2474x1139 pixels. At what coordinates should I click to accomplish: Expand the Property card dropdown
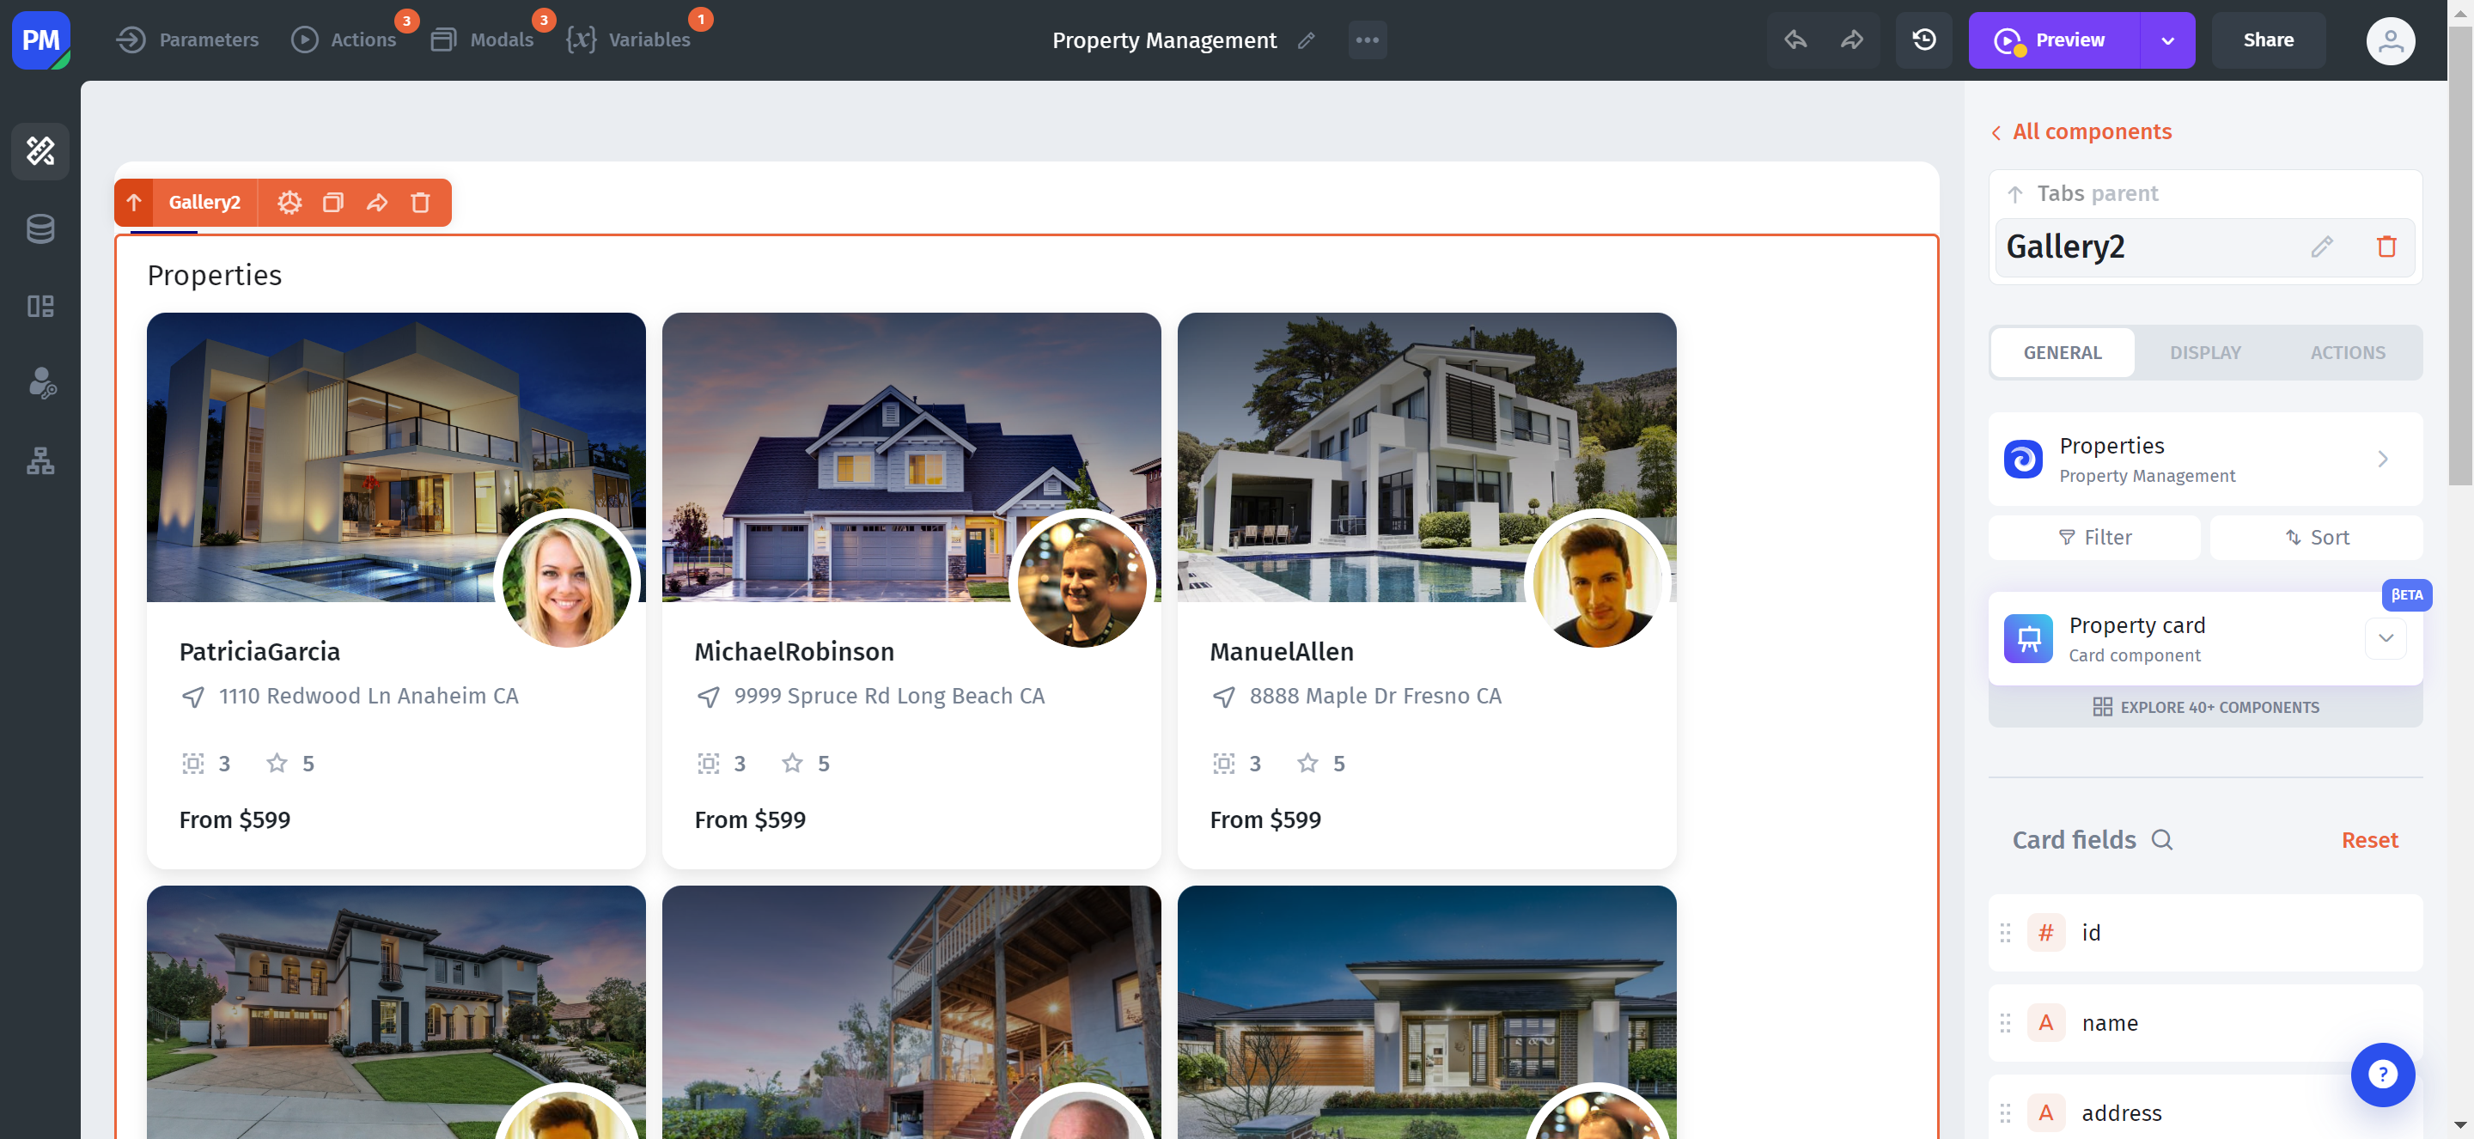coord(2386,638)
